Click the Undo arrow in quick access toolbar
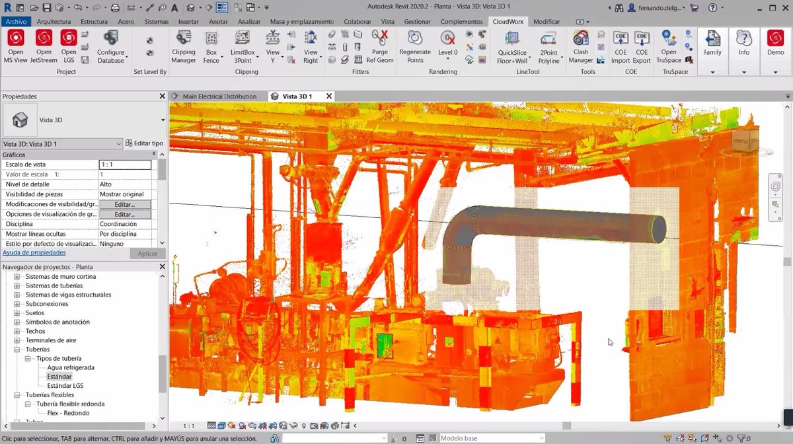 78,8
